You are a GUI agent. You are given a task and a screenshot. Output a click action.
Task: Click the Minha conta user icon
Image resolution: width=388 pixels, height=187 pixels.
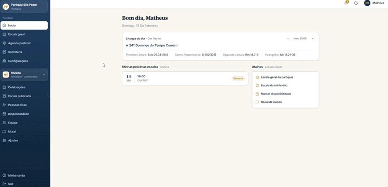point(4,176)
